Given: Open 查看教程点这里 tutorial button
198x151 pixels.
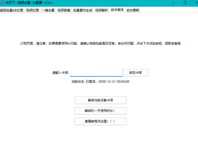Looking at the screenshot, I should click(x=100, y=121).
